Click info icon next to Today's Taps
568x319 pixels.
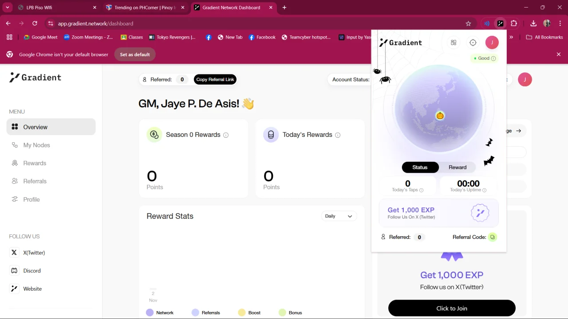422,190
